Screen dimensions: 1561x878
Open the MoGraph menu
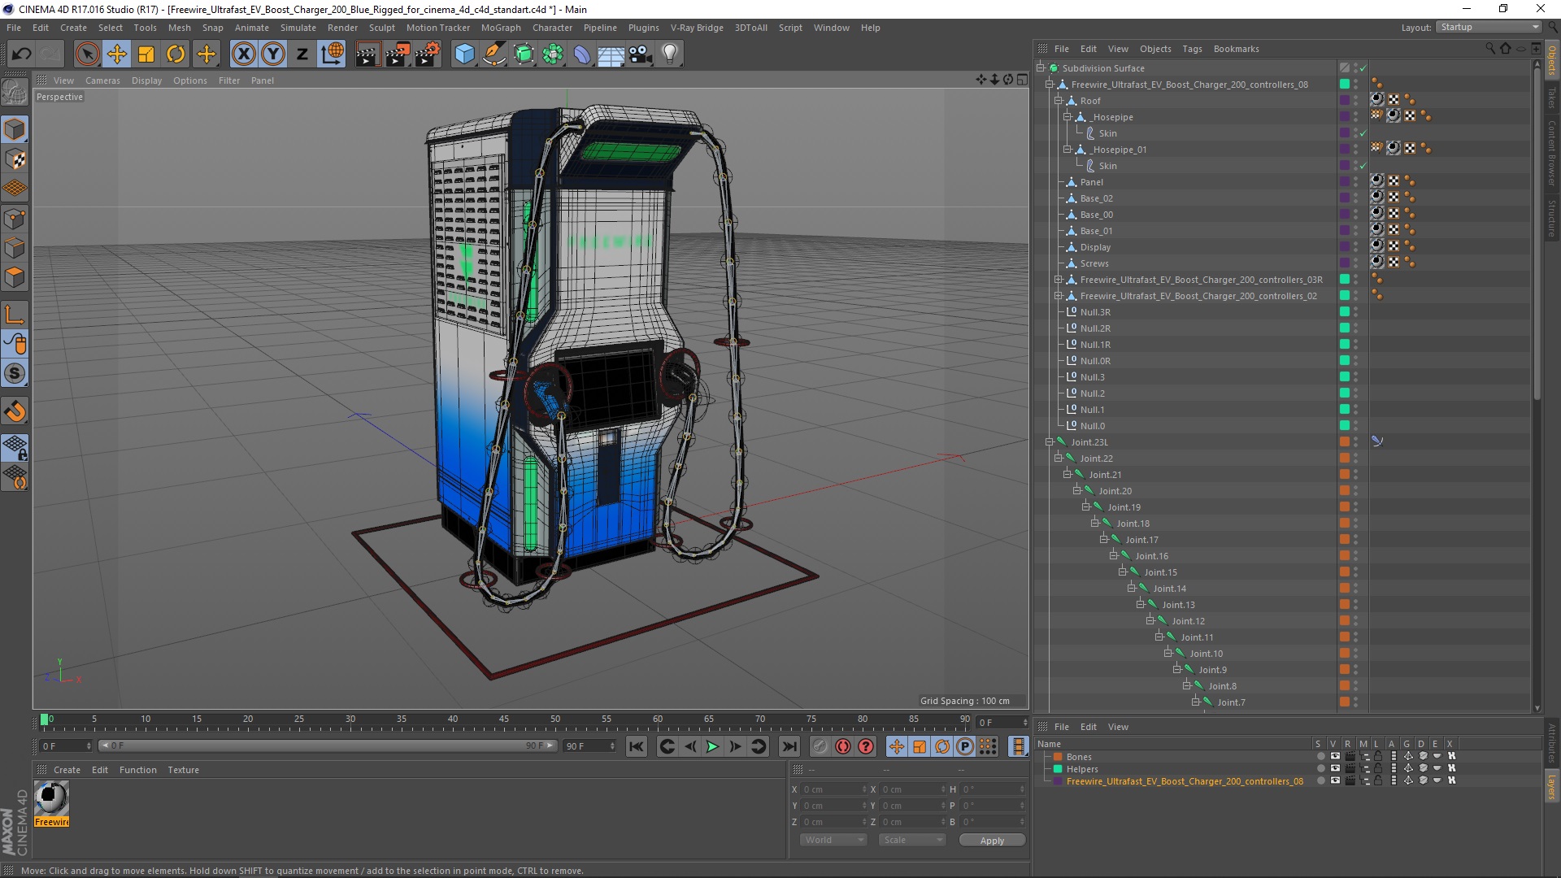tap(501, 28)
